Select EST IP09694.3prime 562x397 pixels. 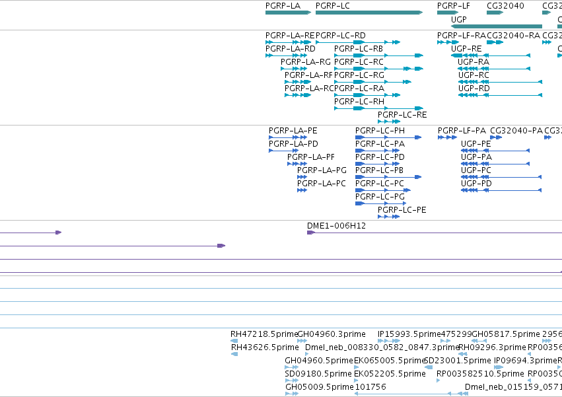click(526, 361)
